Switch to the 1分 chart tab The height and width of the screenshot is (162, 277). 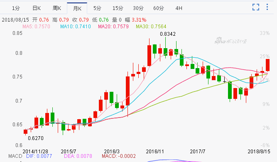(16, 8)
